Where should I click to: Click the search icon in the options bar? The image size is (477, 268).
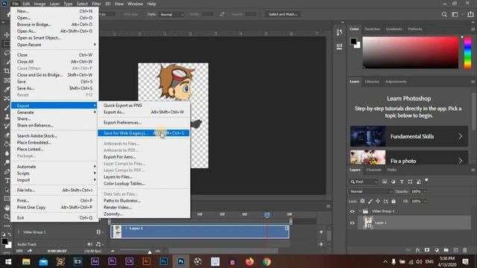pyautogui.click(x=444, y=14)
